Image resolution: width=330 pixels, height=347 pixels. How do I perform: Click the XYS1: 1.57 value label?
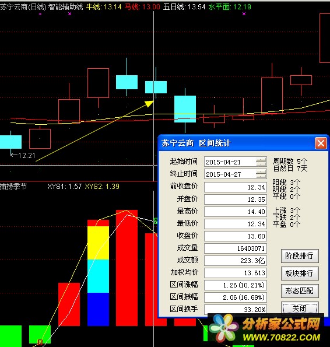[x=65, y=187]
